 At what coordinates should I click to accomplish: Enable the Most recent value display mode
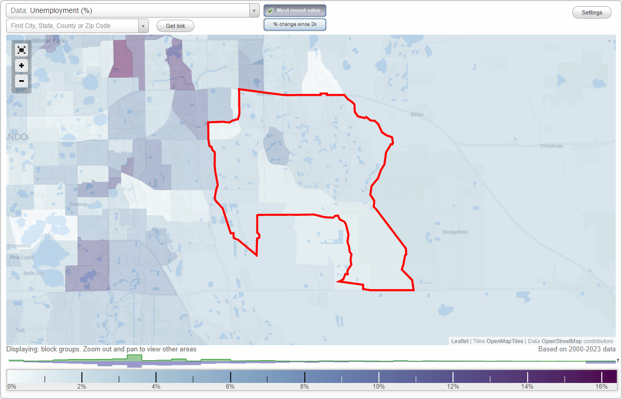coord(294,10)
